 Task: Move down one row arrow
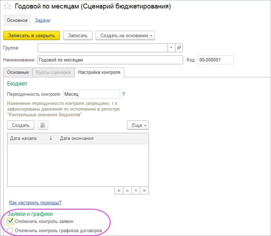coord(136,190)
